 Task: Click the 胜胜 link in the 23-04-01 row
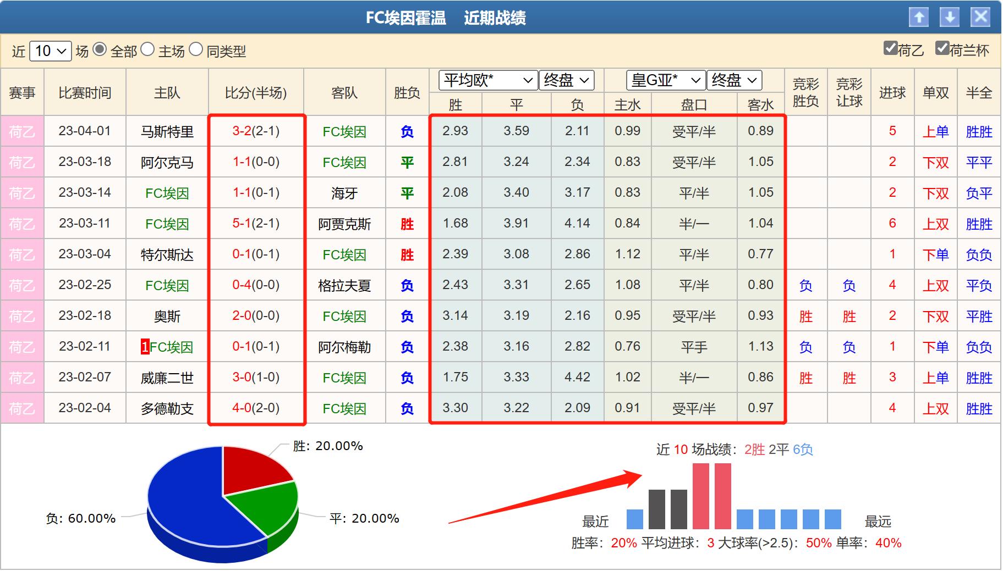[x=979, y=131]
